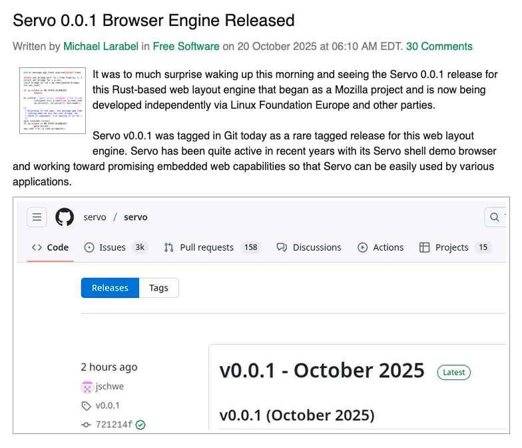
Task: Select the Tags button
Action: coord(158,288)
